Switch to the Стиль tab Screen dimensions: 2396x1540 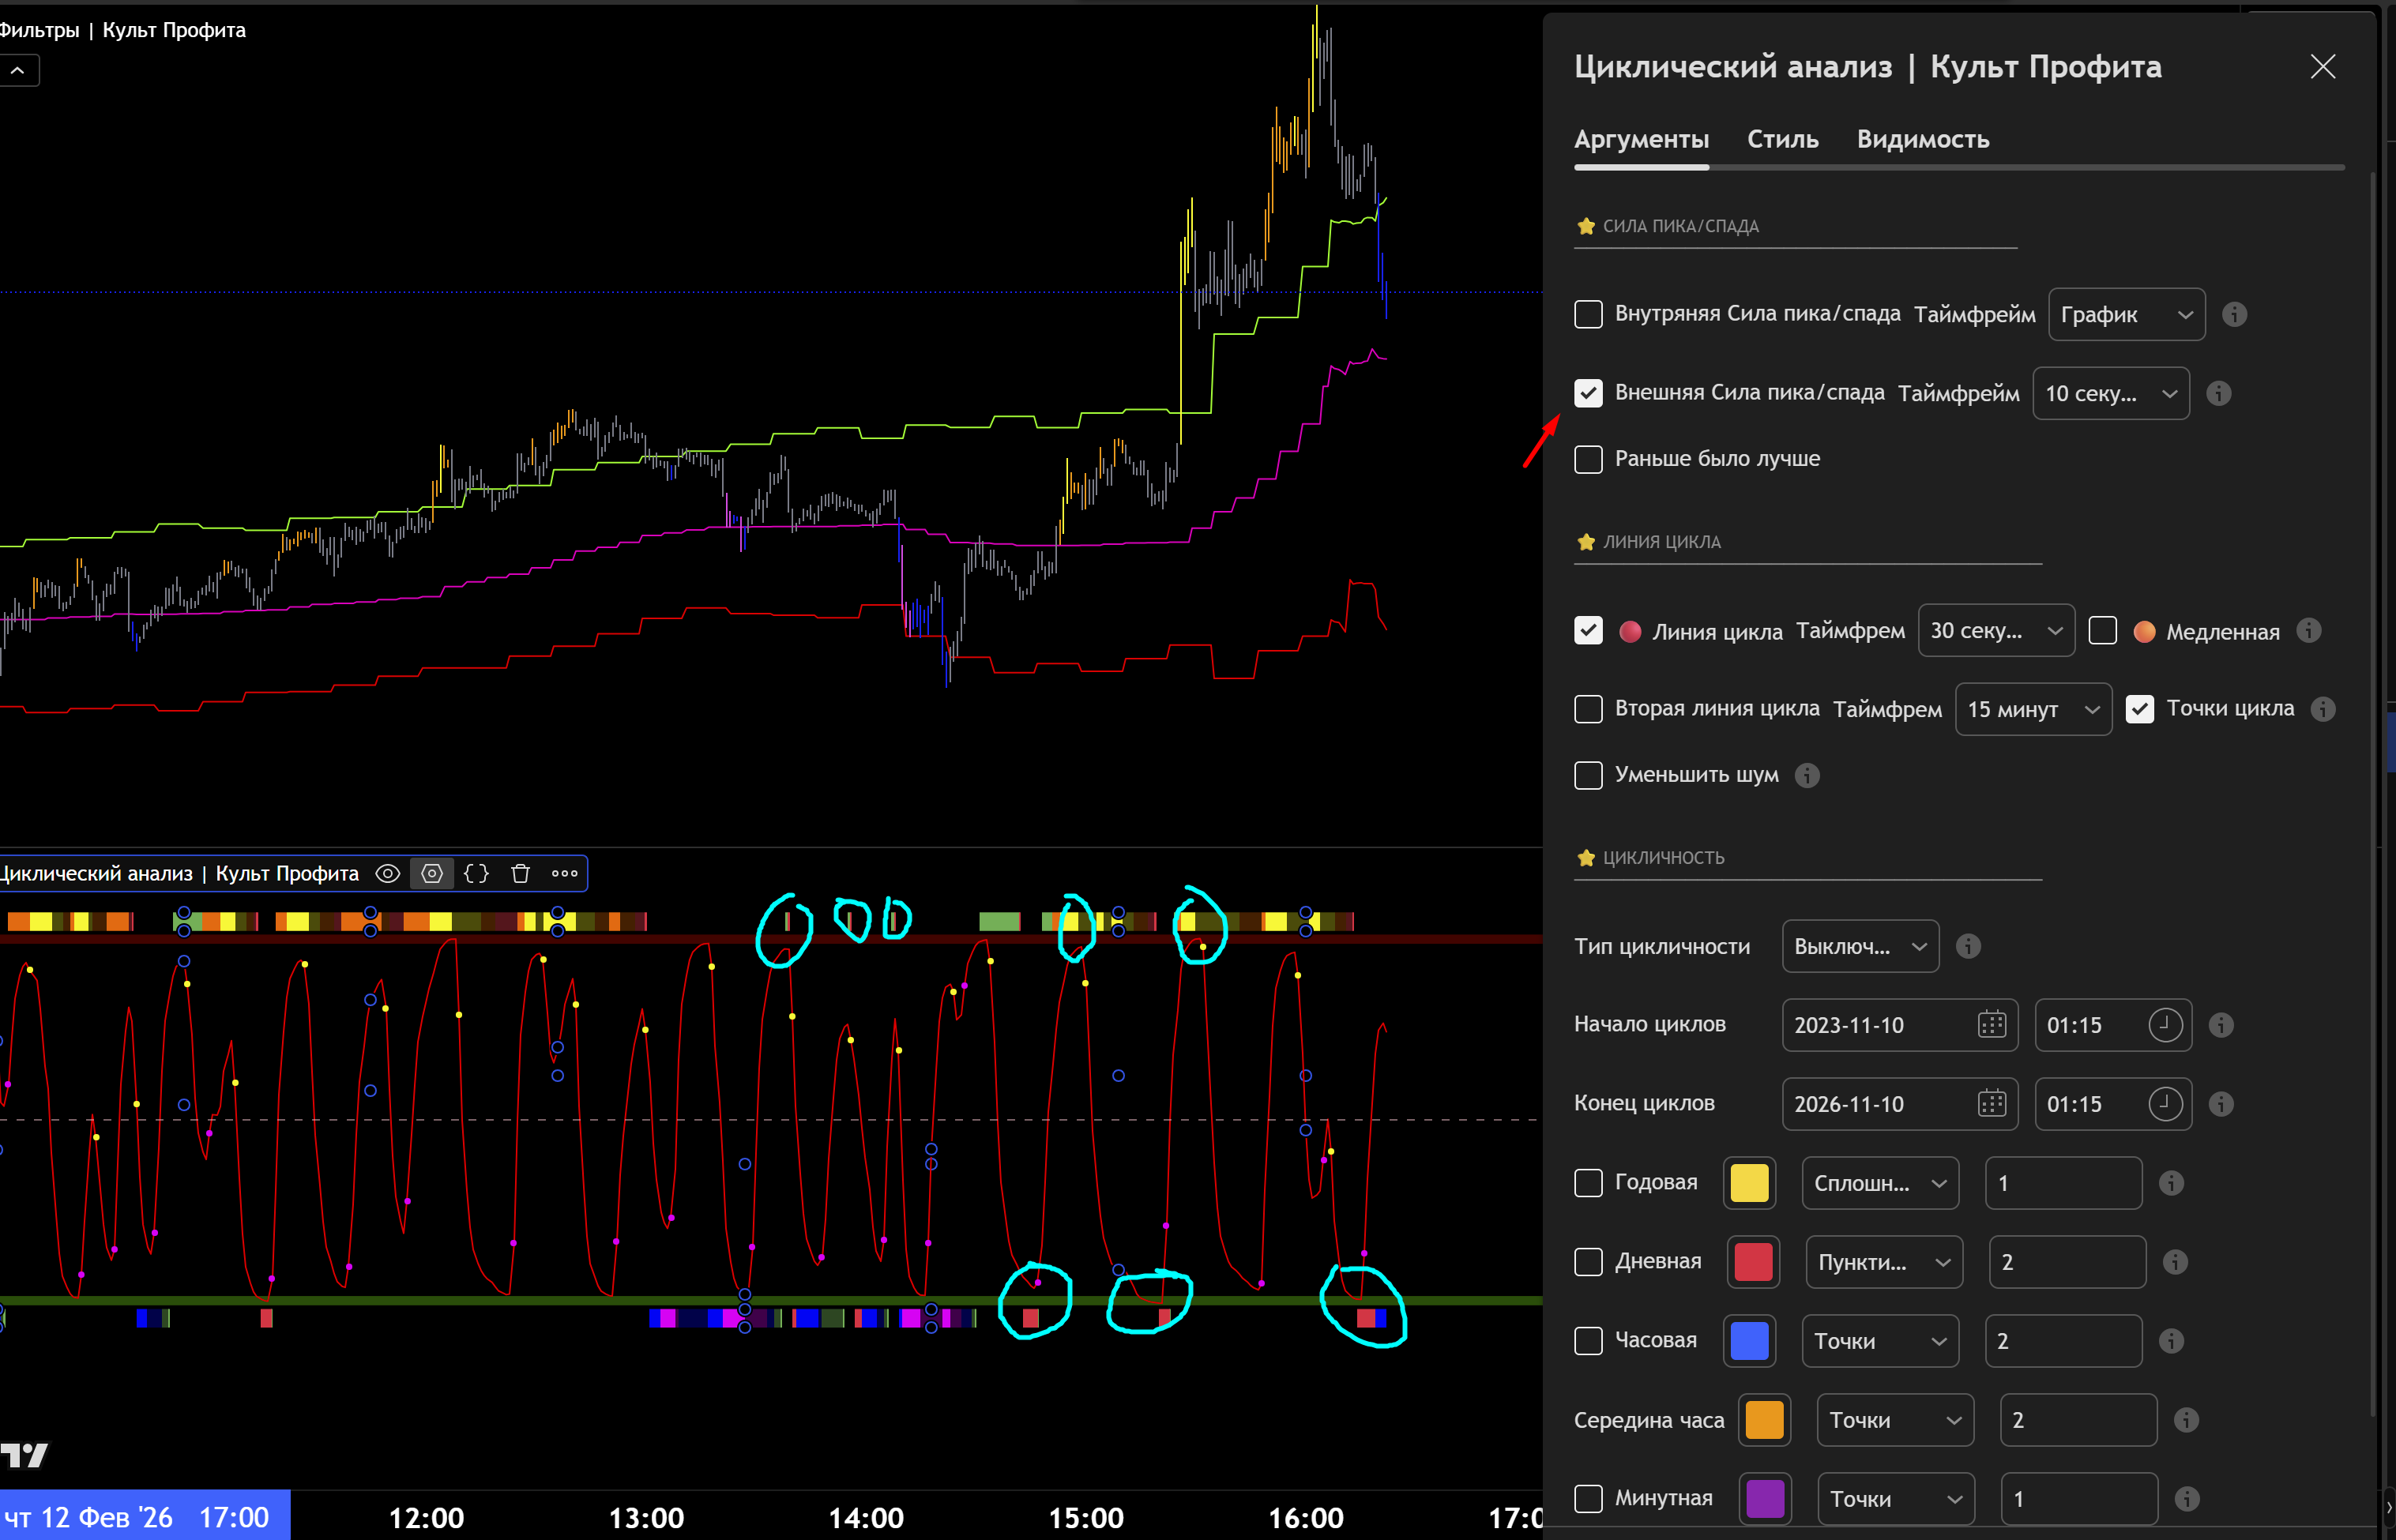point(1782,139)
